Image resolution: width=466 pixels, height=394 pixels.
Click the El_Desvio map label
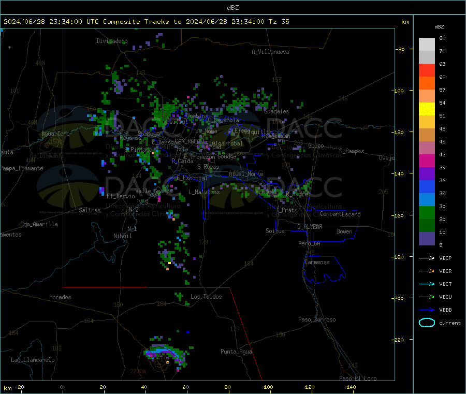click(121, 196)
